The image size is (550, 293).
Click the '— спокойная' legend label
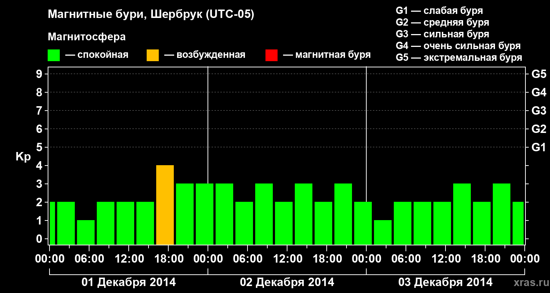click(97, 55)
